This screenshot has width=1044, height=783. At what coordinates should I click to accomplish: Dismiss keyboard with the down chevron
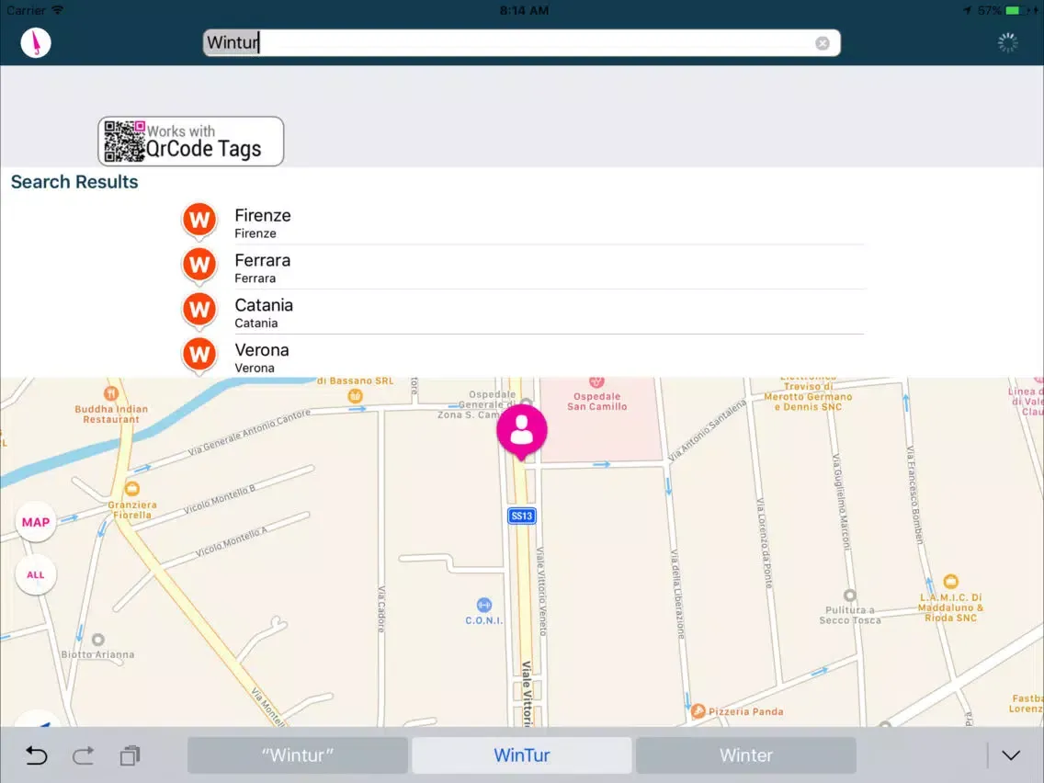[1011, 755]
